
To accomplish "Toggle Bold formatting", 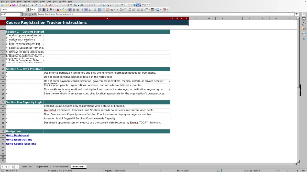I will pos(44,10).
